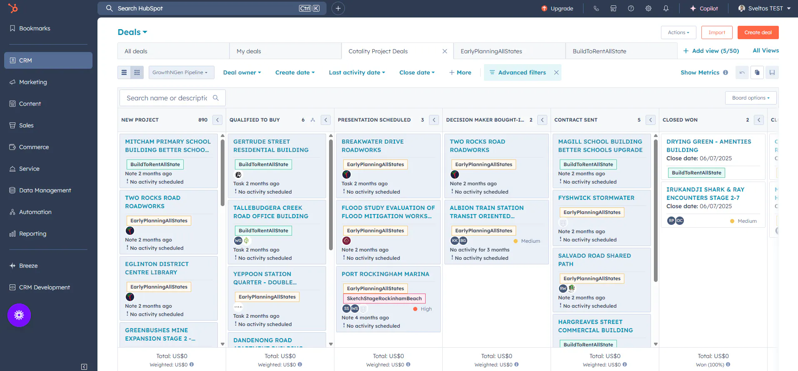The width and height of the screenshot is (798, 371).
Task: Open the Deal owner filter
Action: (x=242, y=72)
